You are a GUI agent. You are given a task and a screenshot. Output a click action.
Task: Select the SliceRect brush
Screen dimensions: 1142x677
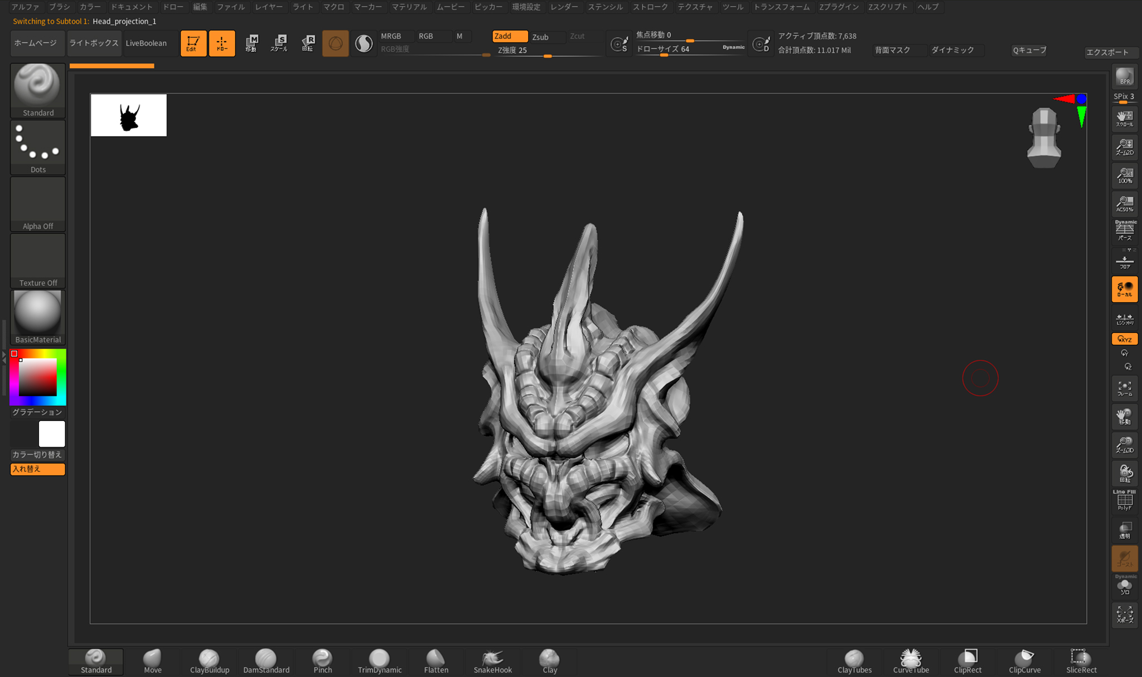pyautogui.click(x=1080, y=660)
